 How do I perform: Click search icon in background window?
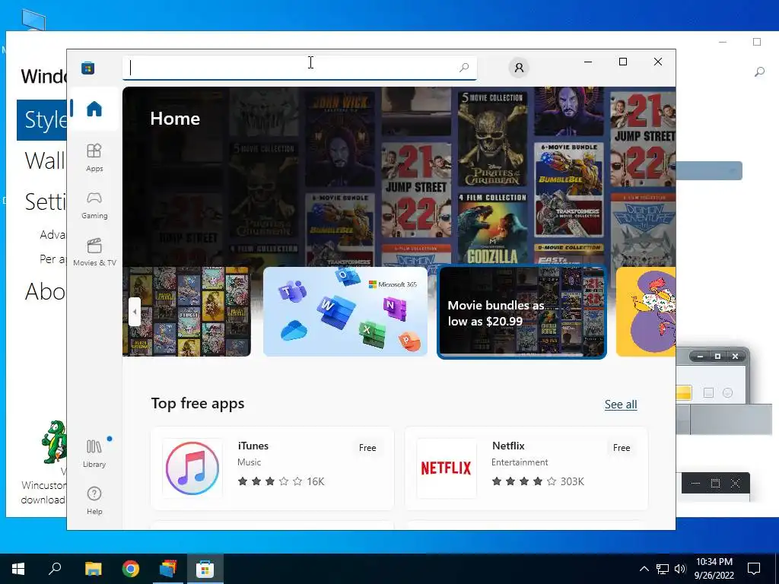pos(759,72)
